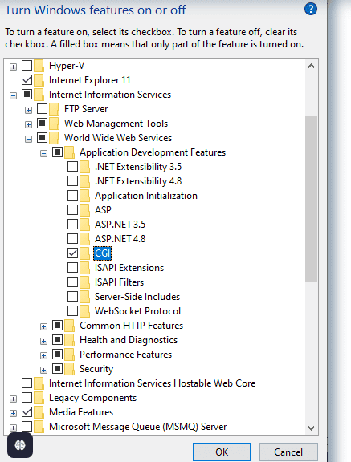Click the blue help question mark icon
Image resolution: width=351 pixels, height=462 pixels.
coord(311,9)
